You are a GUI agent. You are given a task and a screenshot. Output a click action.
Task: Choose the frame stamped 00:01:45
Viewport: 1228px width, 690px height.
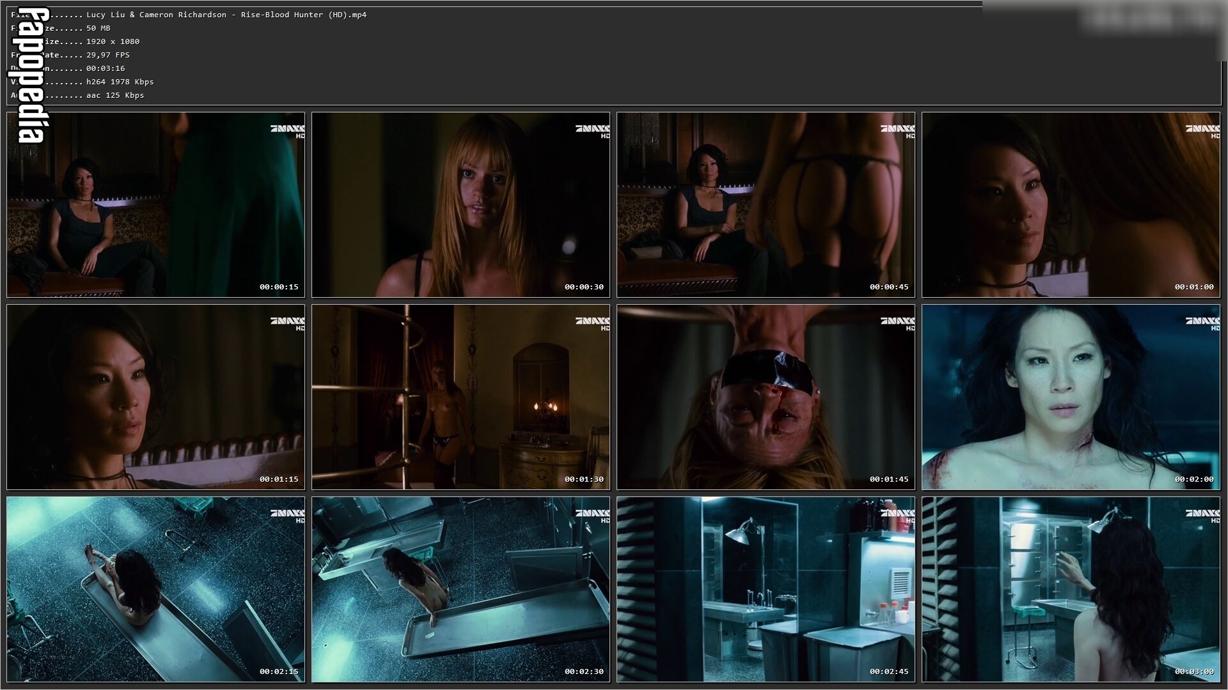(766, 397)
